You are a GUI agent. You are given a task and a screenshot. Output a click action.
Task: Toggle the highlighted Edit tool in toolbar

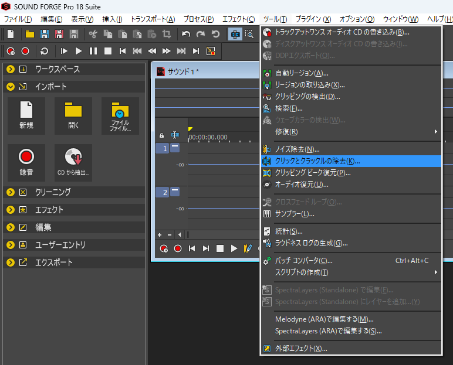point(235,34)
